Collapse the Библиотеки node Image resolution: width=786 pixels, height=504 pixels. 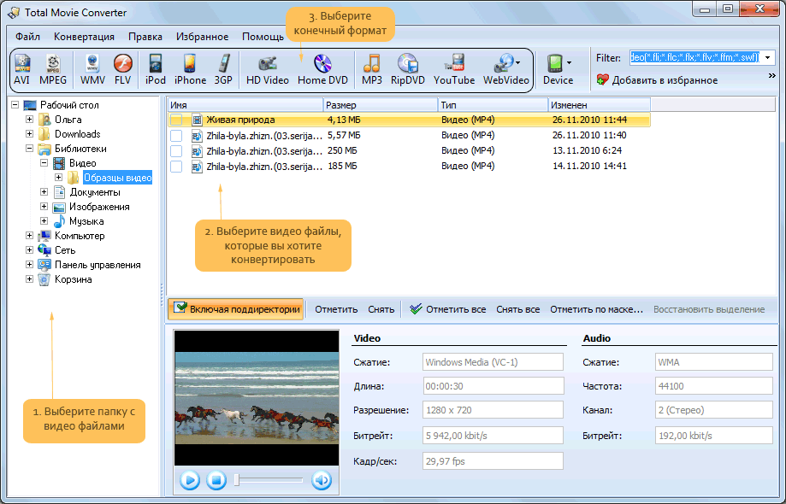click(30, 149)
